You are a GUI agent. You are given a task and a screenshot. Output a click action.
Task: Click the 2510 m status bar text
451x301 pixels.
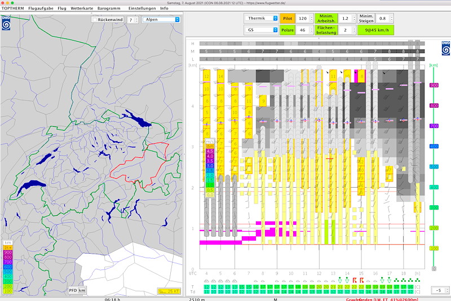point(197,299)
